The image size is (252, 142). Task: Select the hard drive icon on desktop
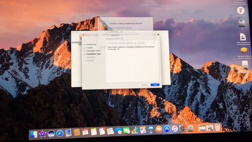click(242, 24)
